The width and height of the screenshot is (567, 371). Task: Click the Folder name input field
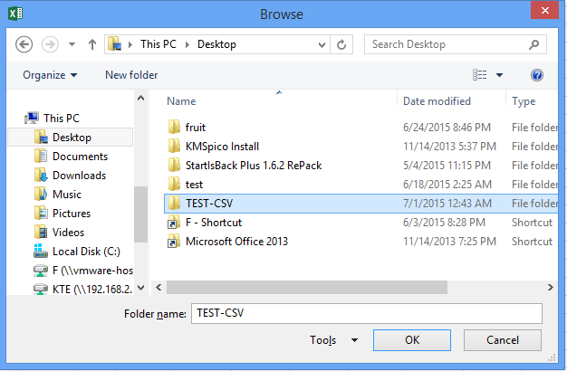366,313
